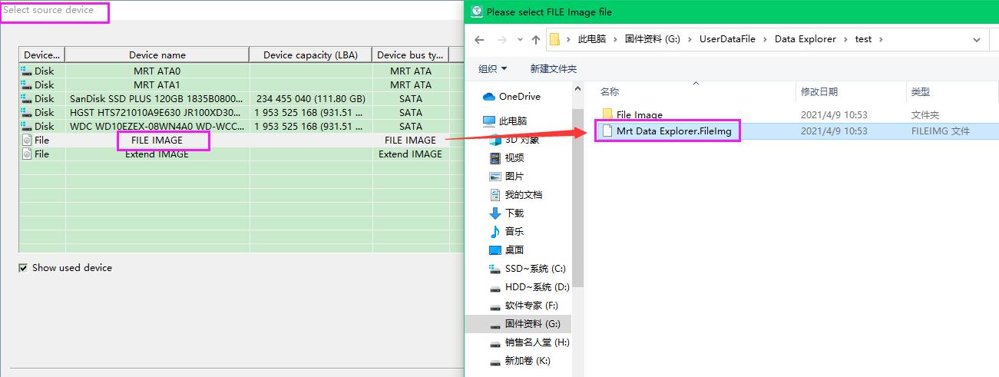Click folder icon in address bar
The height and width of the screenshot is (377, 999).
tap(554, 39)
